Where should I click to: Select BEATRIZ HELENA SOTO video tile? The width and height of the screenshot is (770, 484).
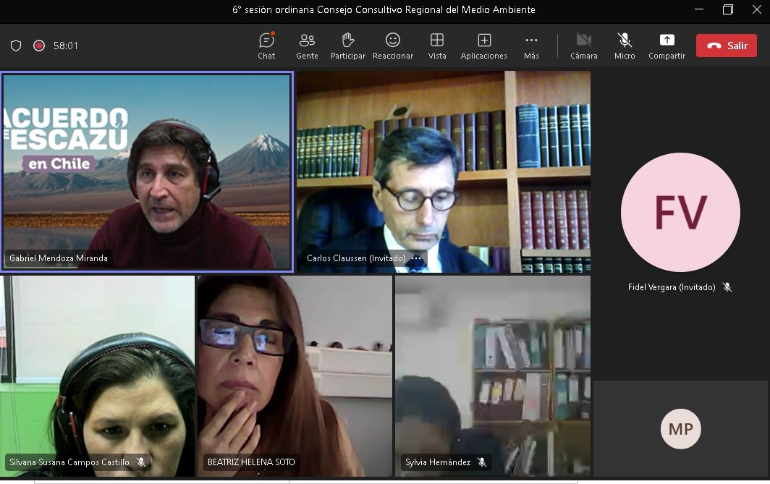(x=295, y=376)
